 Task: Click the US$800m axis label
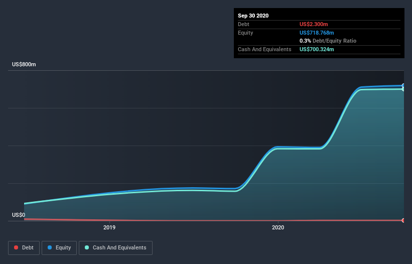point(24,64)
